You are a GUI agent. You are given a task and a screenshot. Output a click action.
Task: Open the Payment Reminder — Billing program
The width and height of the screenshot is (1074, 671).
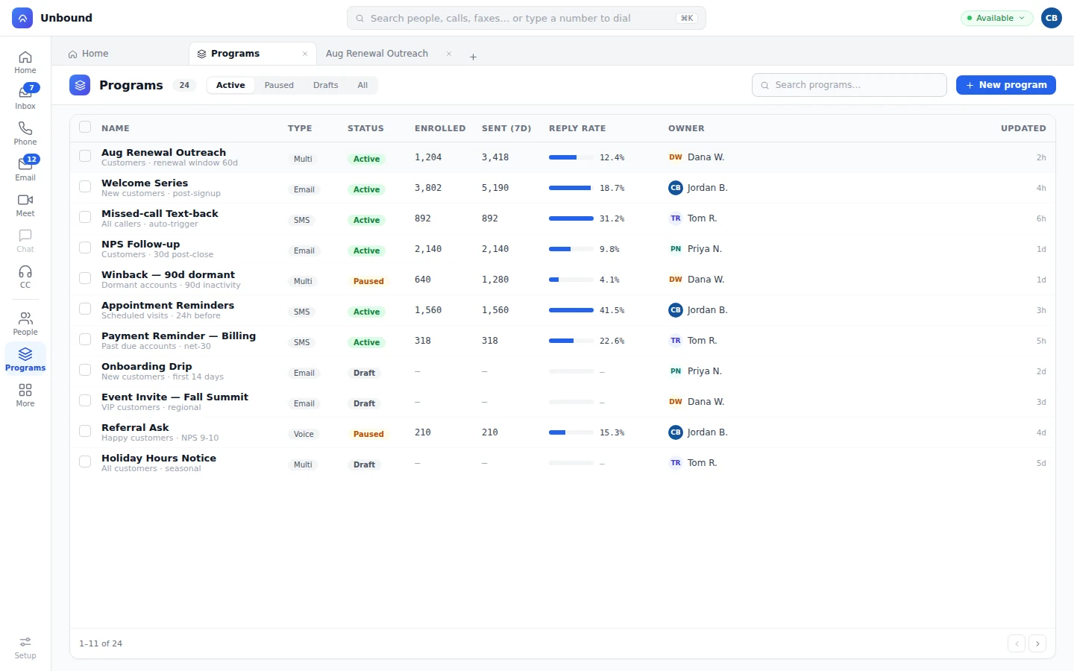coord(178,335)
